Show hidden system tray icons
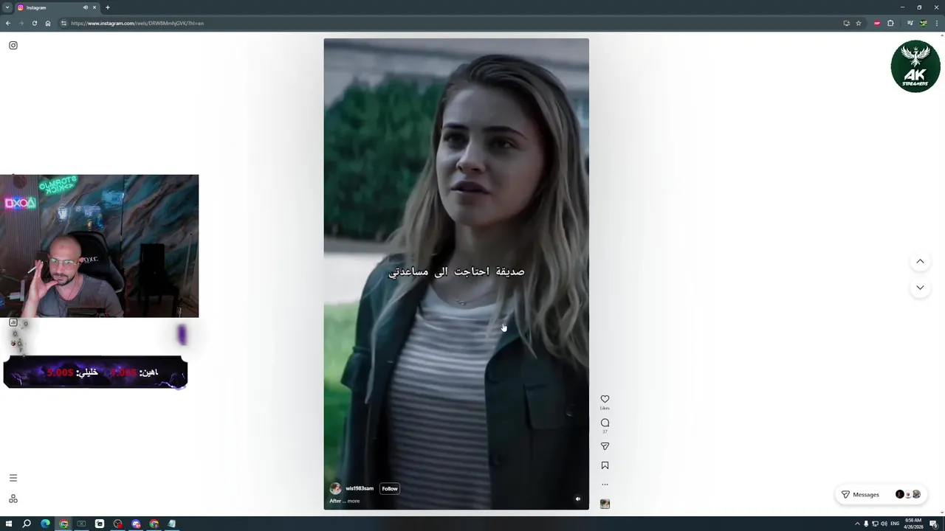Image resolution: width=945 pixels, height=531 pixels. pyautogui.click(x=857, y=524)
